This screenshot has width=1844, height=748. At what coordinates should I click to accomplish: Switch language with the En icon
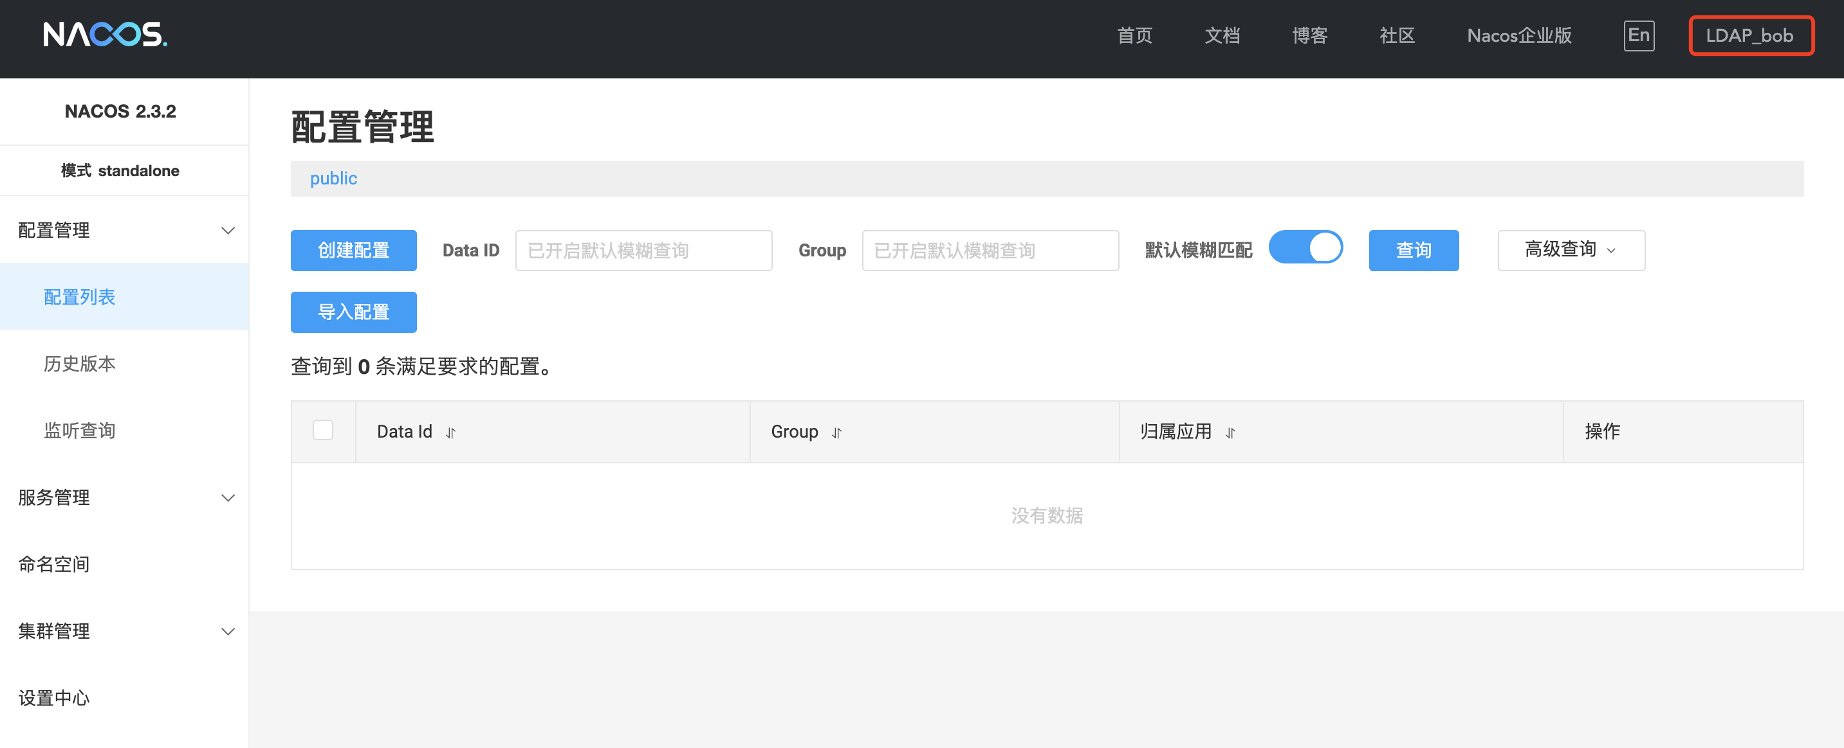coord(1638,35)
